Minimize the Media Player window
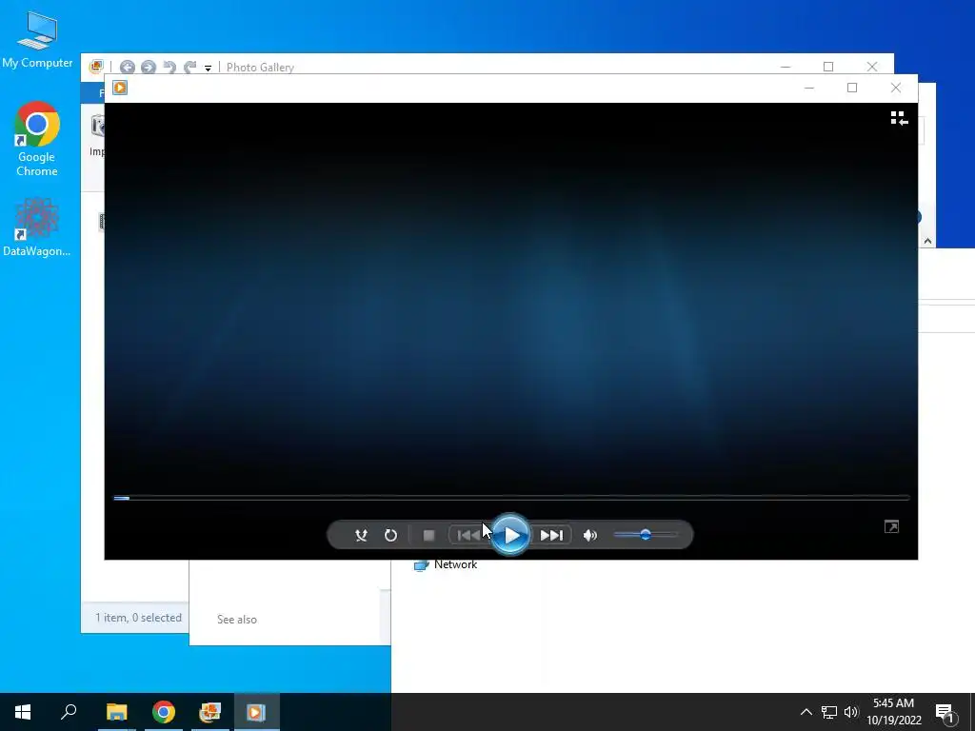 809,88
